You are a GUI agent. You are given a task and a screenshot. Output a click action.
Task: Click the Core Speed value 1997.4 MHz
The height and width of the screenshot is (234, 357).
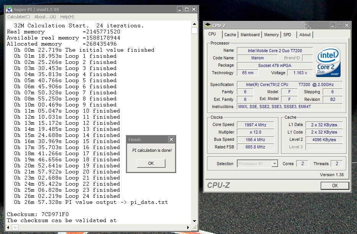click(x=255, y=125)
